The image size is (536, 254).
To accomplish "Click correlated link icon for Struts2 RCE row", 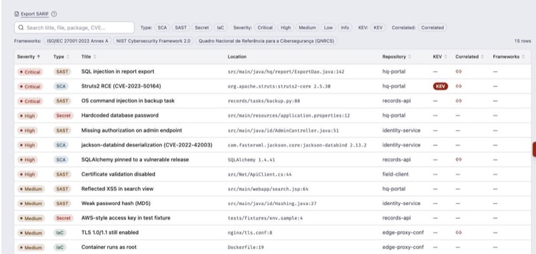I will (458, 86).
